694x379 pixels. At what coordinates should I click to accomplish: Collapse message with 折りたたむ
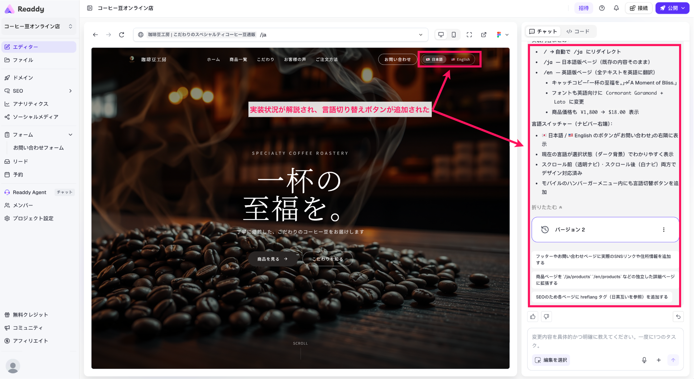[547, 207]
